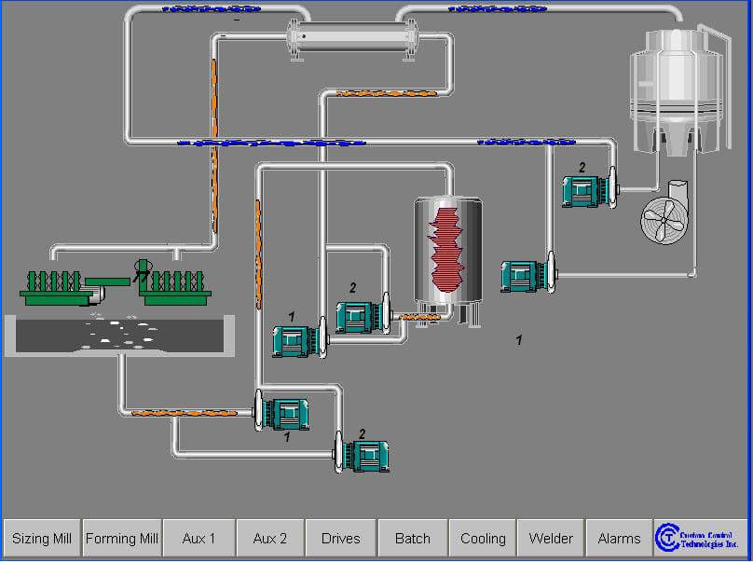Image resolution: width=753 pixels, height=562 pixels.
Task: Open the Aux 1 page
Action: tap(199, 538)
